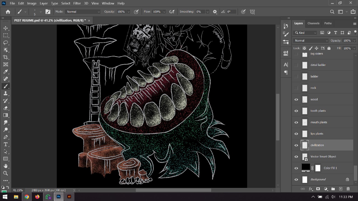Select the Gradient tool
Screen dimensions: 358x201
point(6,115)
